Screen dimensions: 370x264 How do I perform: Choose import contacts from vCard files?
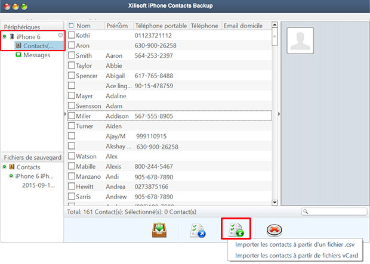coord(297,256)
